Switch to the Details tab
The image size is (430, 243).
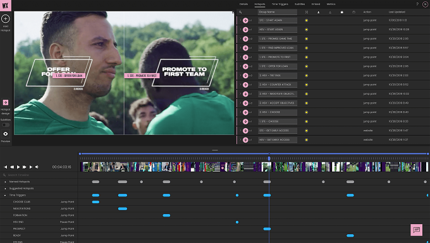click(x=243, y=4)
